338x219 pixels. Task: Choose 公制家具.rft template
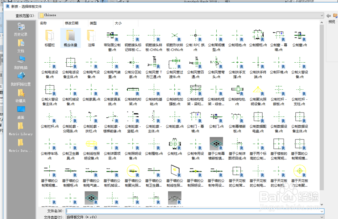click(x=91, y=92)
